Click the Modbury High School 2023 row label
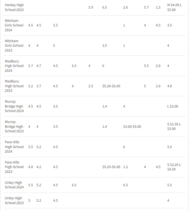The width and height of the screenshot is (189, 211). click(x=14, y=86)
